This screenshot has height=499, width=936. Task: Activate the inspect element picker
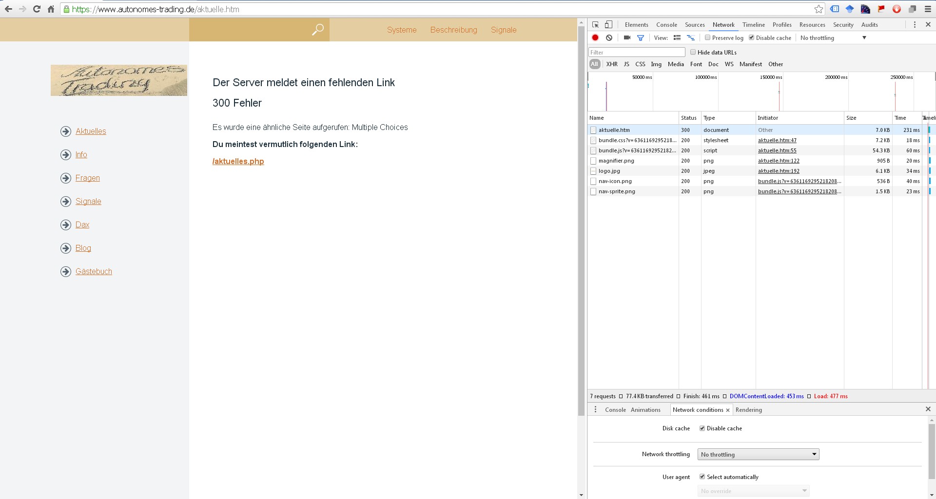(x=595, y=25)
